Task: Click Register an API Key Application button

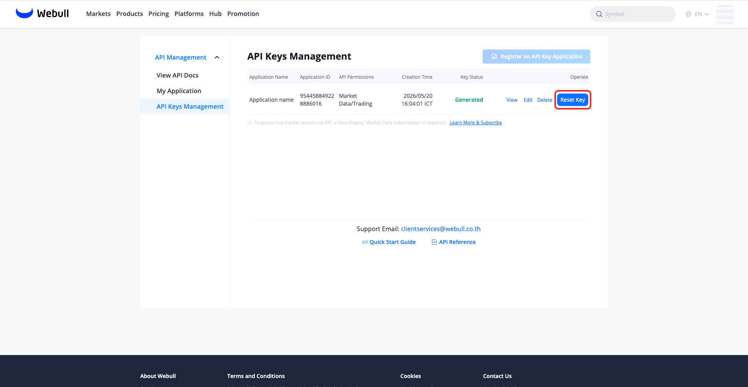Action: 536,57
